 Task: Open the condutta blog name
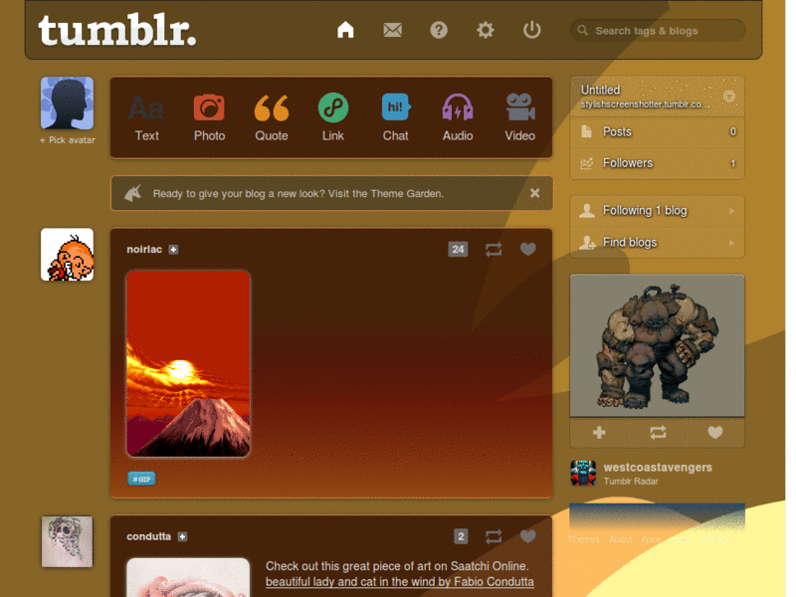148,536
